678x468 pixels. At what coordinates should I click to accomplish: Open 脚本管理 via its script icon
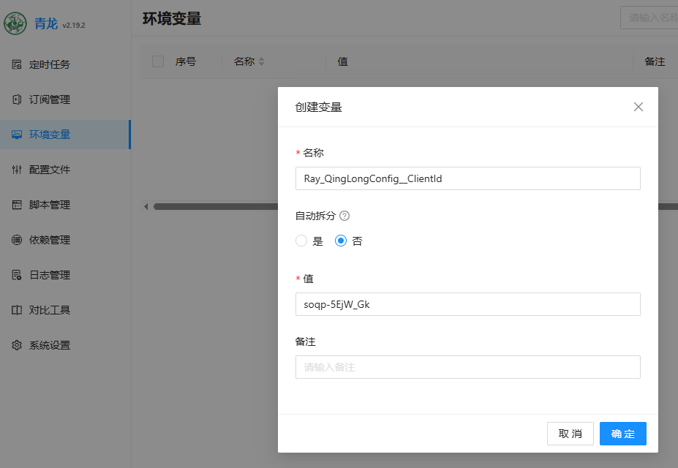pos(18,204)
